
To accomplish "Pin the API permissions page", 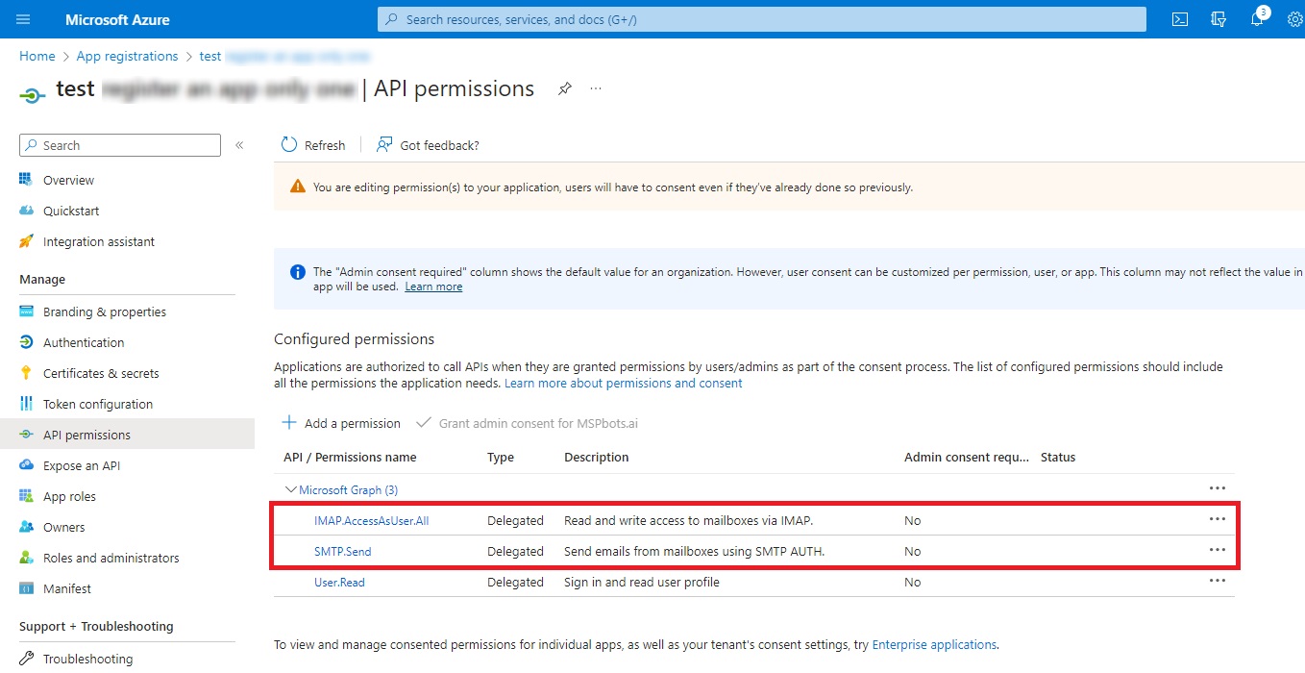I will (x=564, y=87).
